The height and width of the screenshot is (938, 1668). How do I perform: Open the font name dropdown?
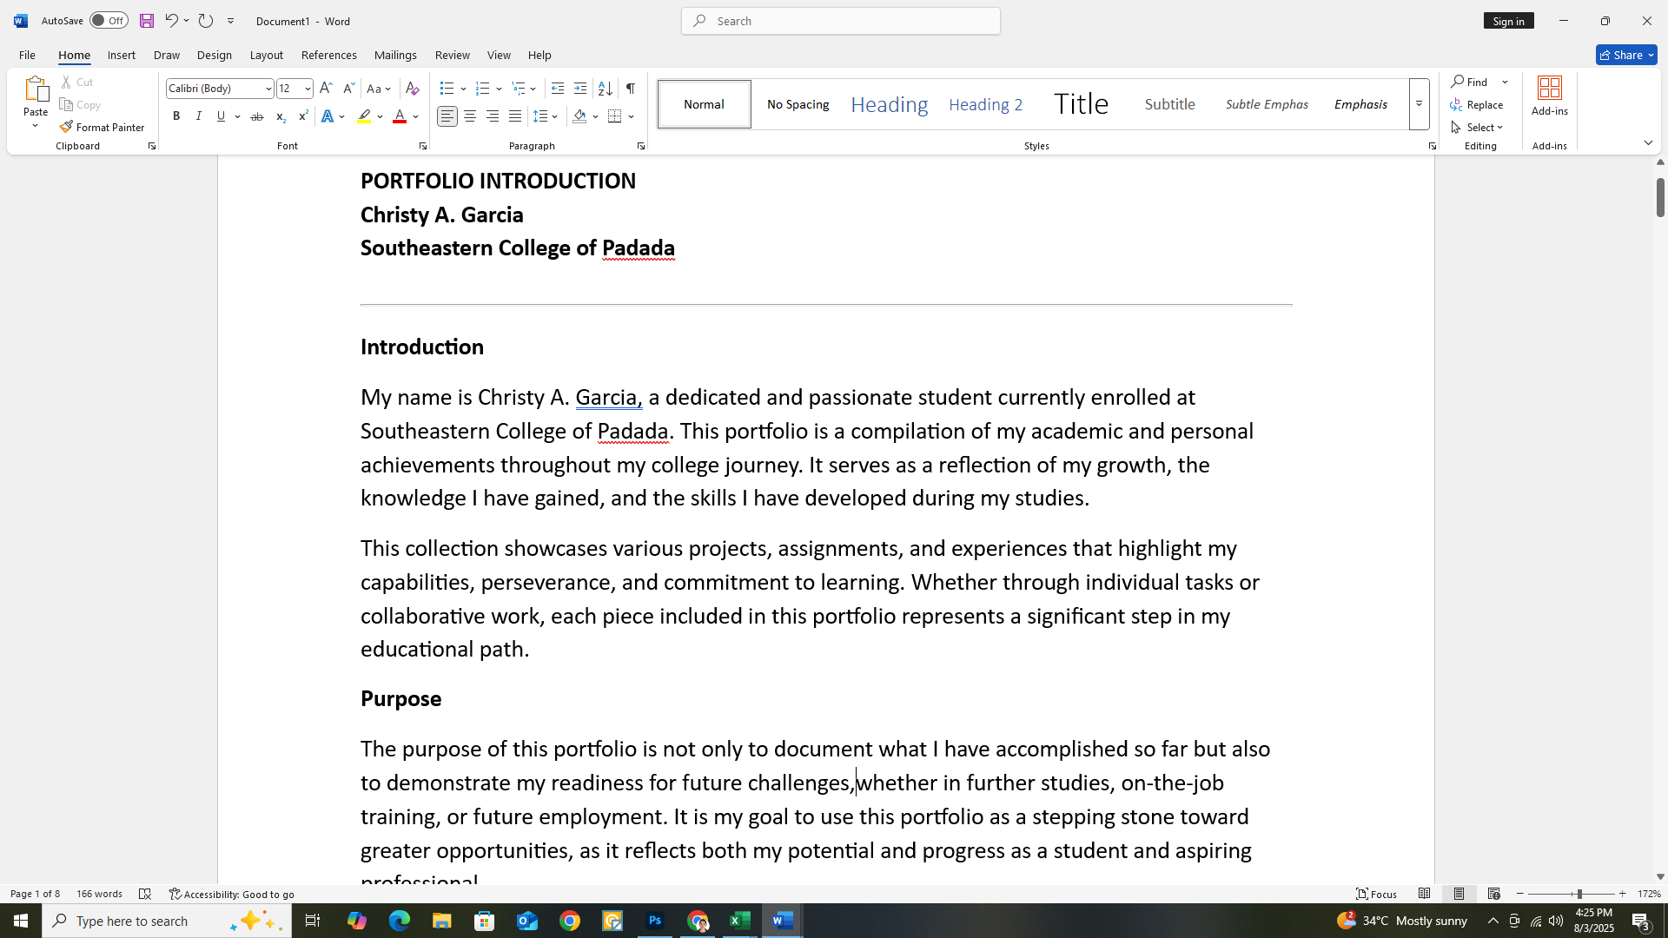click(268, 89)
